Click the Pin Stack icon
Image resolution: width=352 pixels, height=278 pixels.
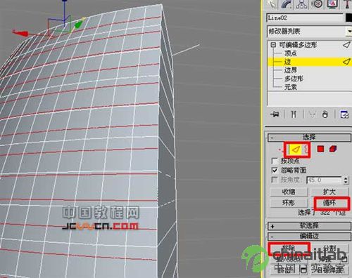tap(275, 114)
